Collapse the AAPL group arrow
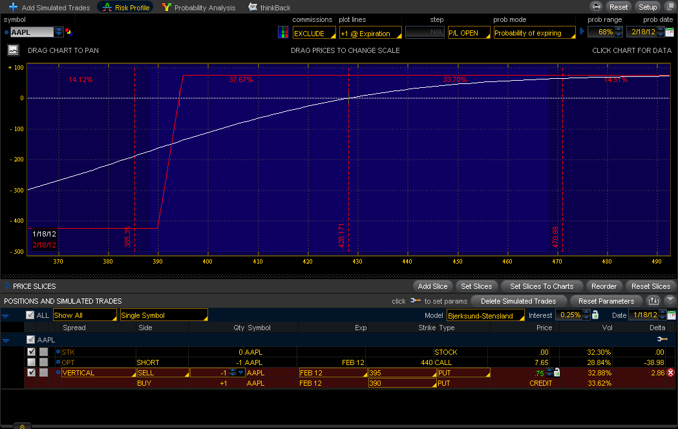 coord(6,340)
